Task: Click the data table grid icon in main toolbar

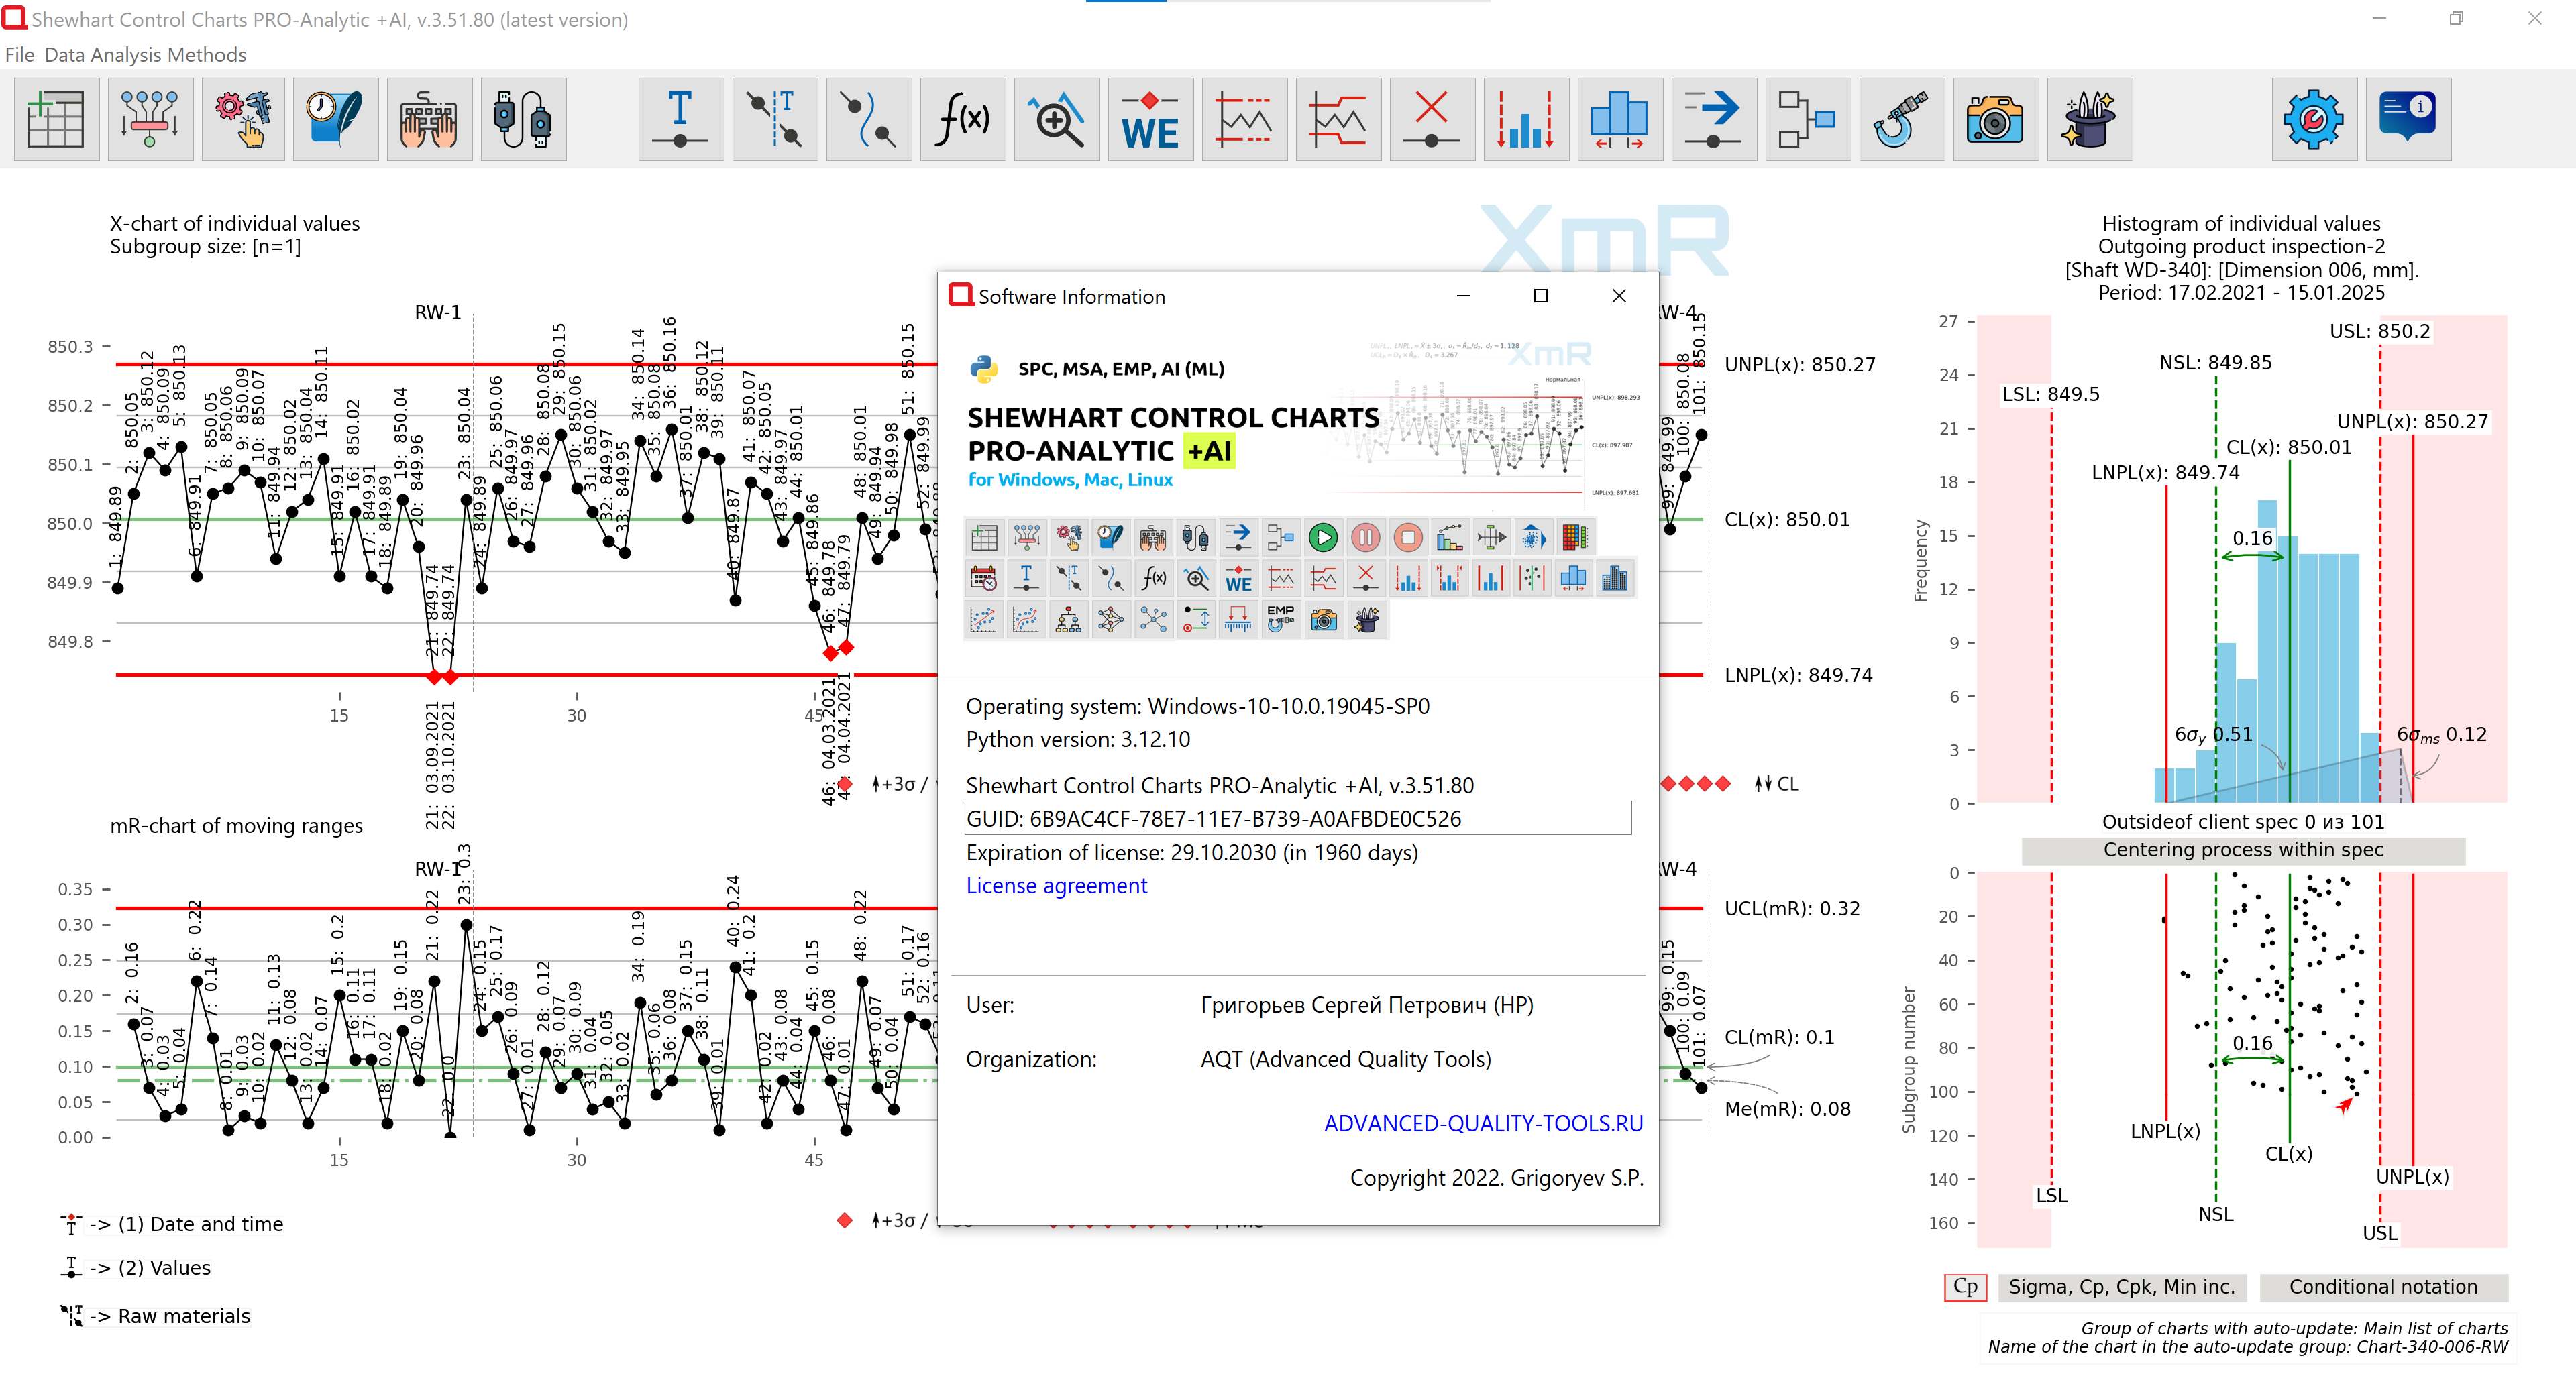Action: point(56,120)
